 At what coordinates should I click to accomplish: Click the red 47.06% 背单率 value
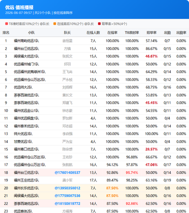click(152, 165)
